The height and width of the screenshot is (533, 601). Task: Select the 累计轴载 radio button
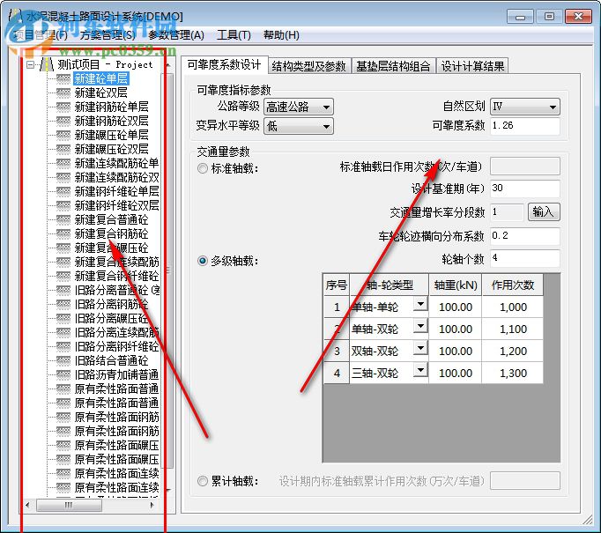203,481
